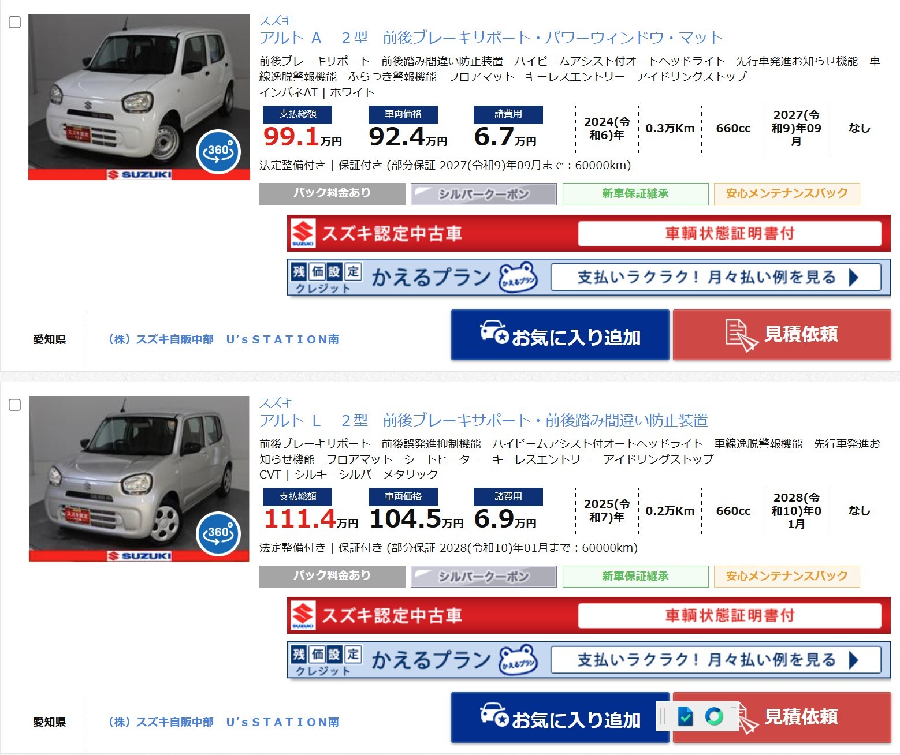Select the 安心メンテナンスパック tag on the second listing

click(x=787, y=576)
